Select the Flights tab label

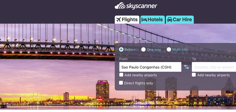130,20
